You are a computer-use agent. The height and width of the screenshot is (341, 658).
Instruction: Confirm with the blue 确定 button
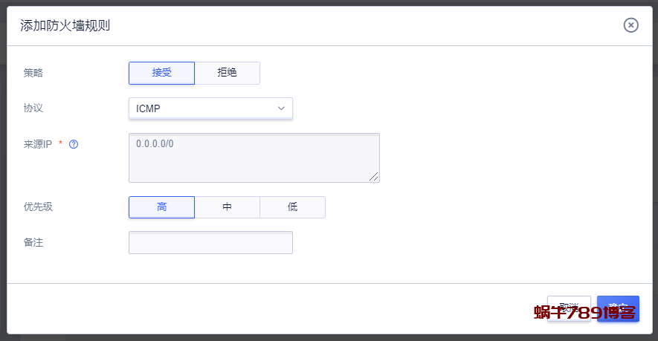pos(618,308)
